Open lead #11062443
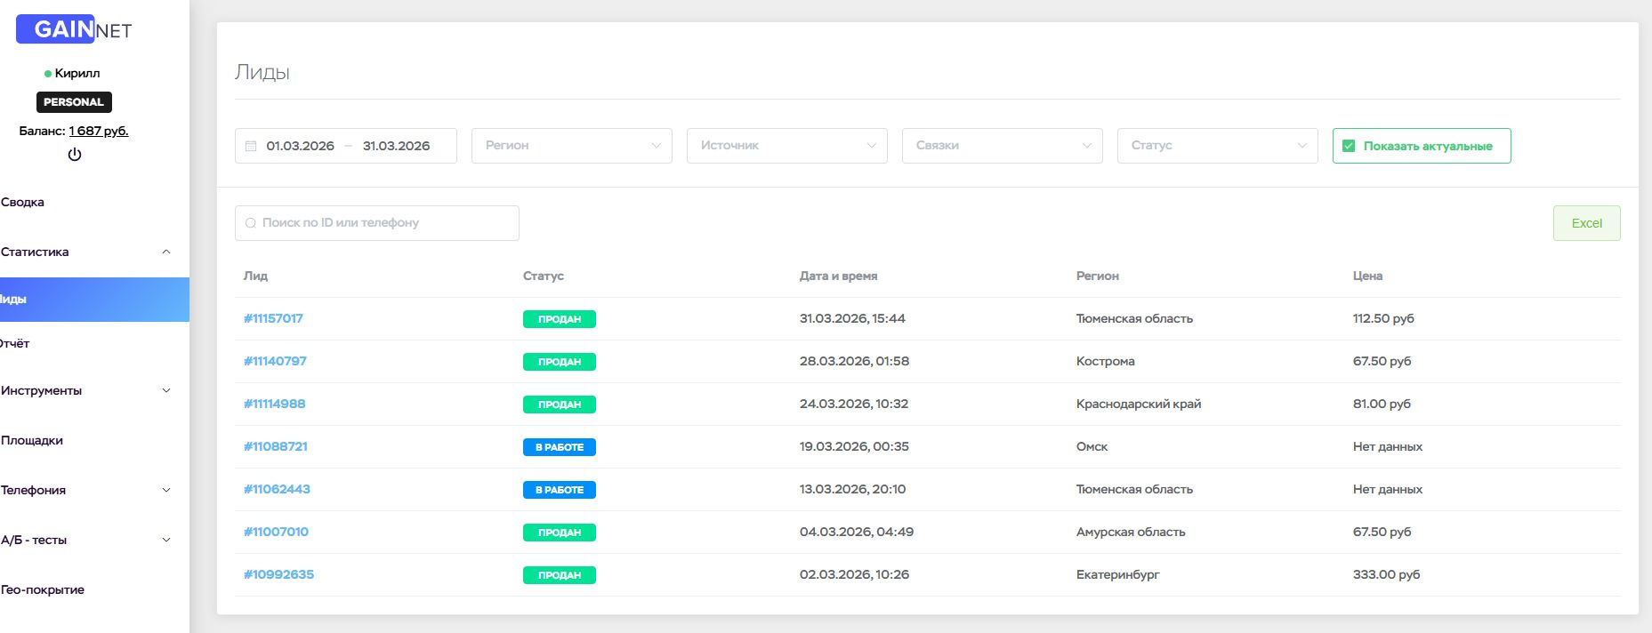The width and height of the screenshot is (1652, 633). [277, 489]
